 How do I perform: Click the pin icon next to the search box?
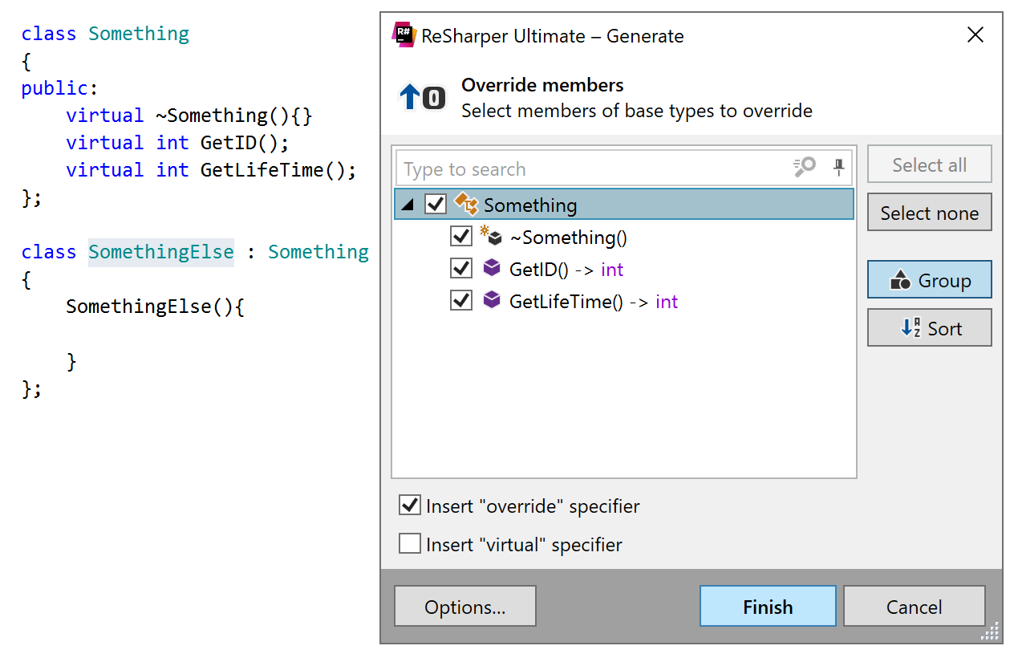click(x=838, y=167)
